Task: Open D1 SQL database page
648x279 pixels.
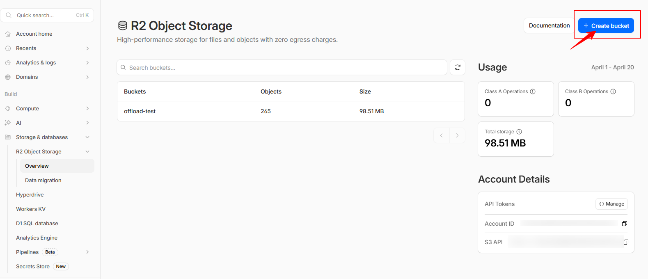Action: 37,223
